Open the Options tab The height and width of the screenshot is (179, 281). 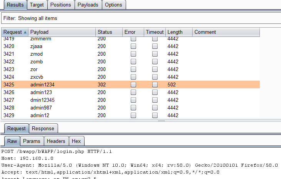pos(113,5)
